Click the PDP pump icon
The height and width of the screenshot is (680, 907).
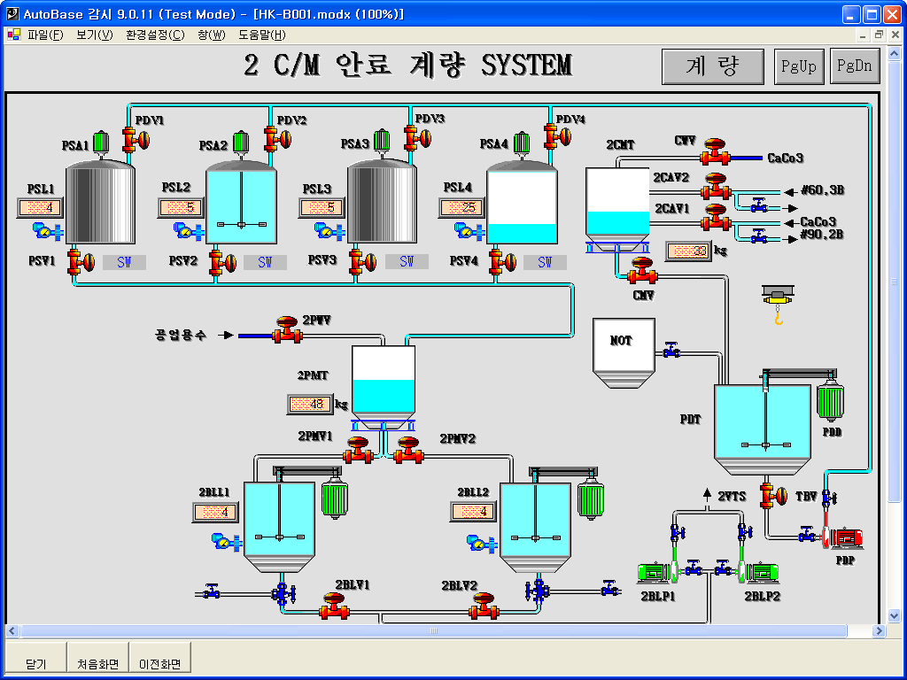point(845,537)
